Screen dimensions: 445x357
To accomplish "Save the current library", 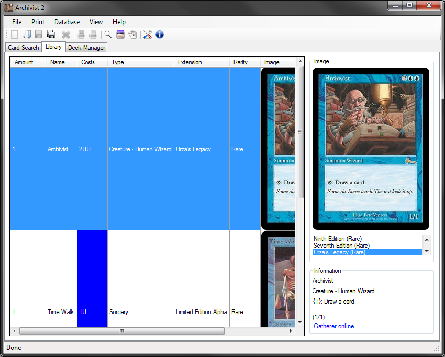I will (39, 35).
